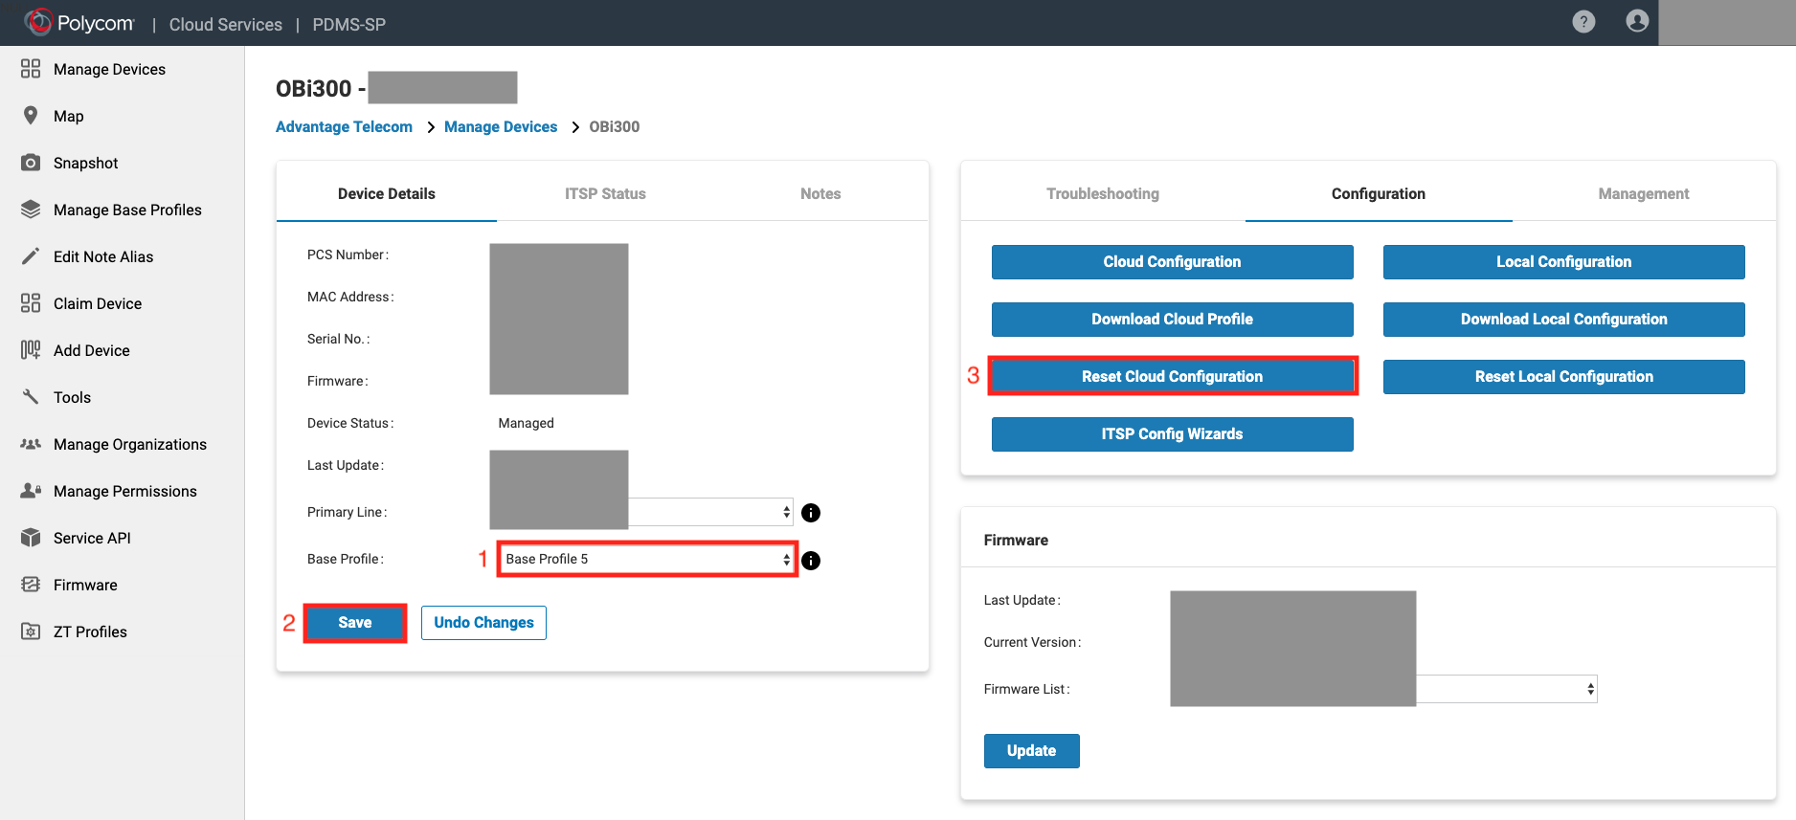The width and height of the screenshot is (1796, 820).
Task: Open the Primary Line dropdown
Action: pyautogui.click(x=711, y=512)
